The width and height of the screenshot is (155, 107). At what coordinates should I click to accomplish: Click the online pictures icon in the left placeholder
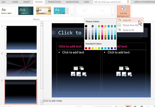click(x=79, y=74)
